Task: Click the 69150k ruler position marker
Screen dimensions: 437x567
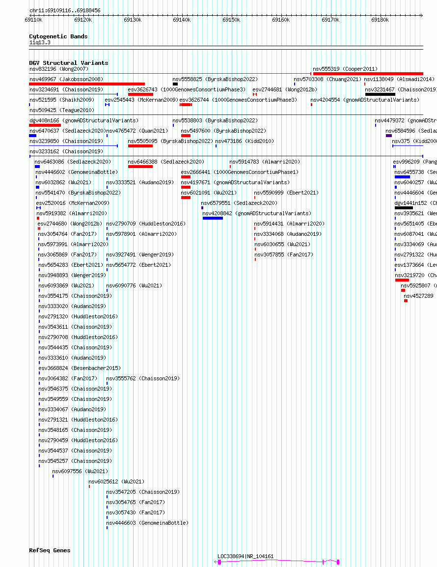Action: coord(231,20)
